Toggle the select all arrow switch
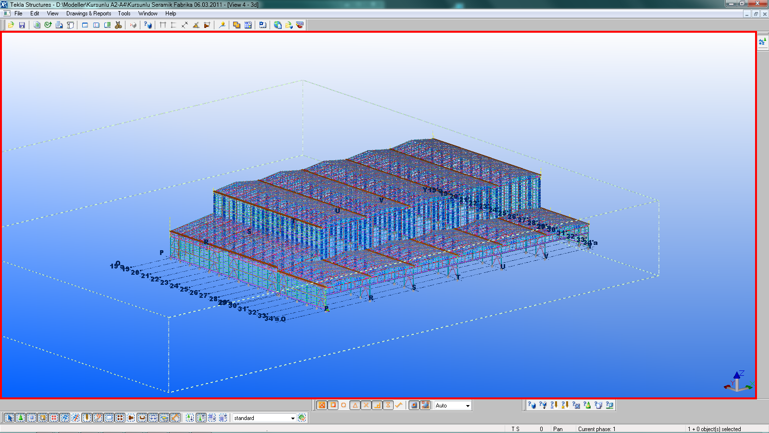 point(9,418)
